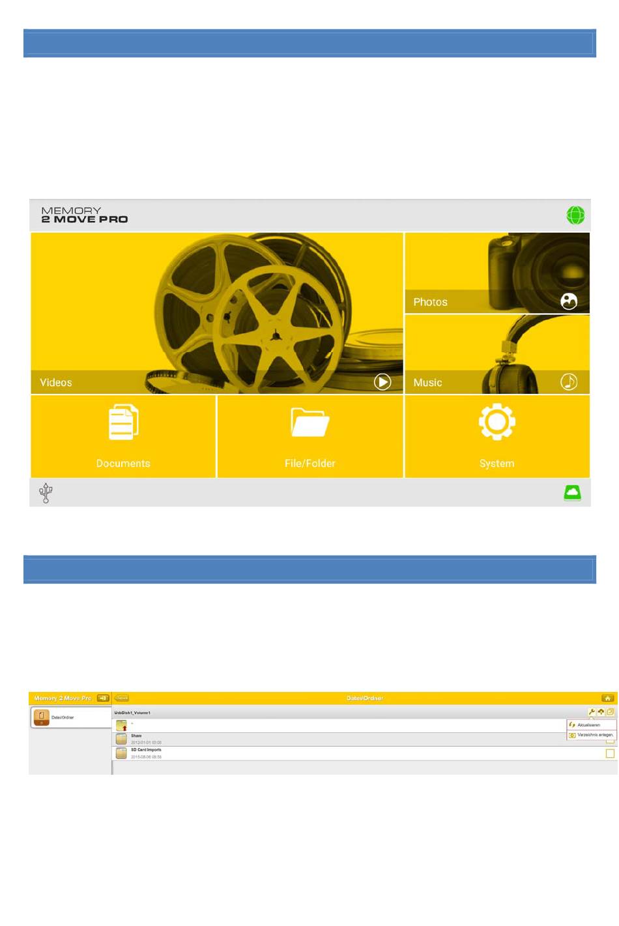This screenshot has height=926, width=619.
Task: Click the UsbDisk1_Volume1 path label
Action: pyautogui.click(x=132, y=713)
